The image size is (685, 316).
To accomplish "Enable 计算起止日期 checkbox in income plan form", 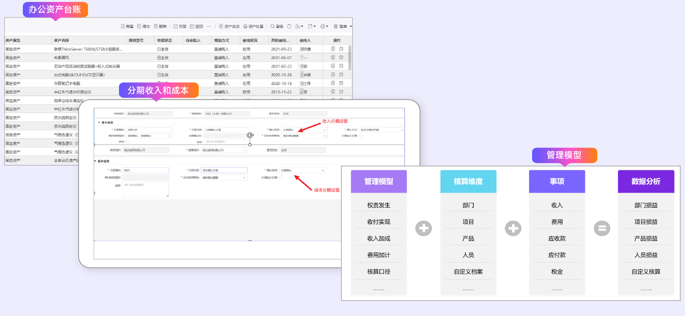I will tap(360, 136).
